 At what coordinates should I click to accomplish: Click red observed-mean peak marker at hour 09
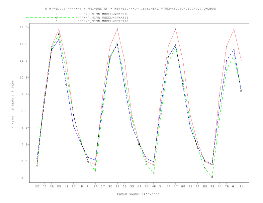point(59,29)
